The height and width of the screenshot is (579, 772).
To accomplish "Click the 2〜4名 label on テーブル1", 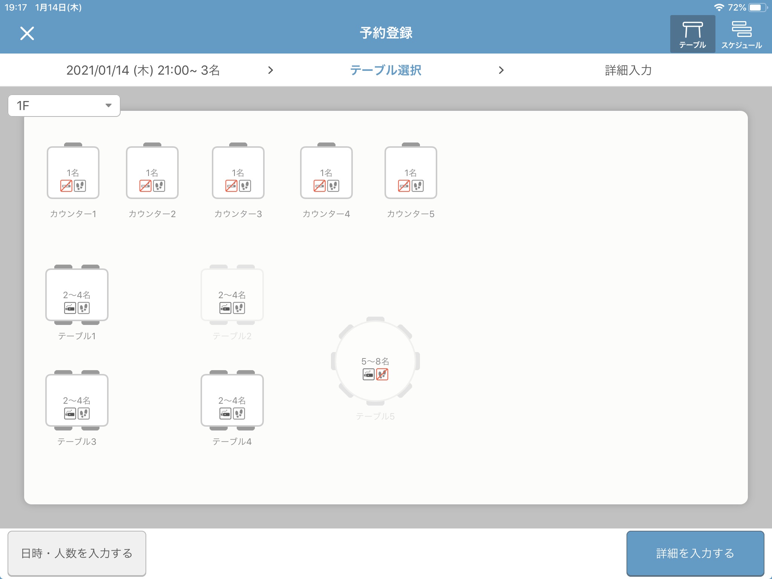I will (x=77, y=295).
